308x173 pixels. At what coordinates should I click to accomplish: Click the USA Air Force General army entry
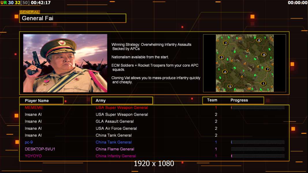point(116,129)
